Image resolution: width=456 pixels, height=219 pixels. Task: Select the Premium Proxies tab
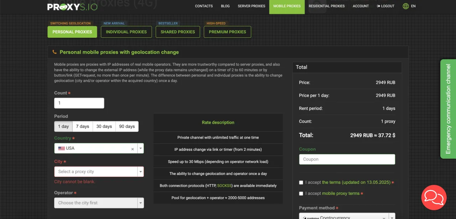227,32
